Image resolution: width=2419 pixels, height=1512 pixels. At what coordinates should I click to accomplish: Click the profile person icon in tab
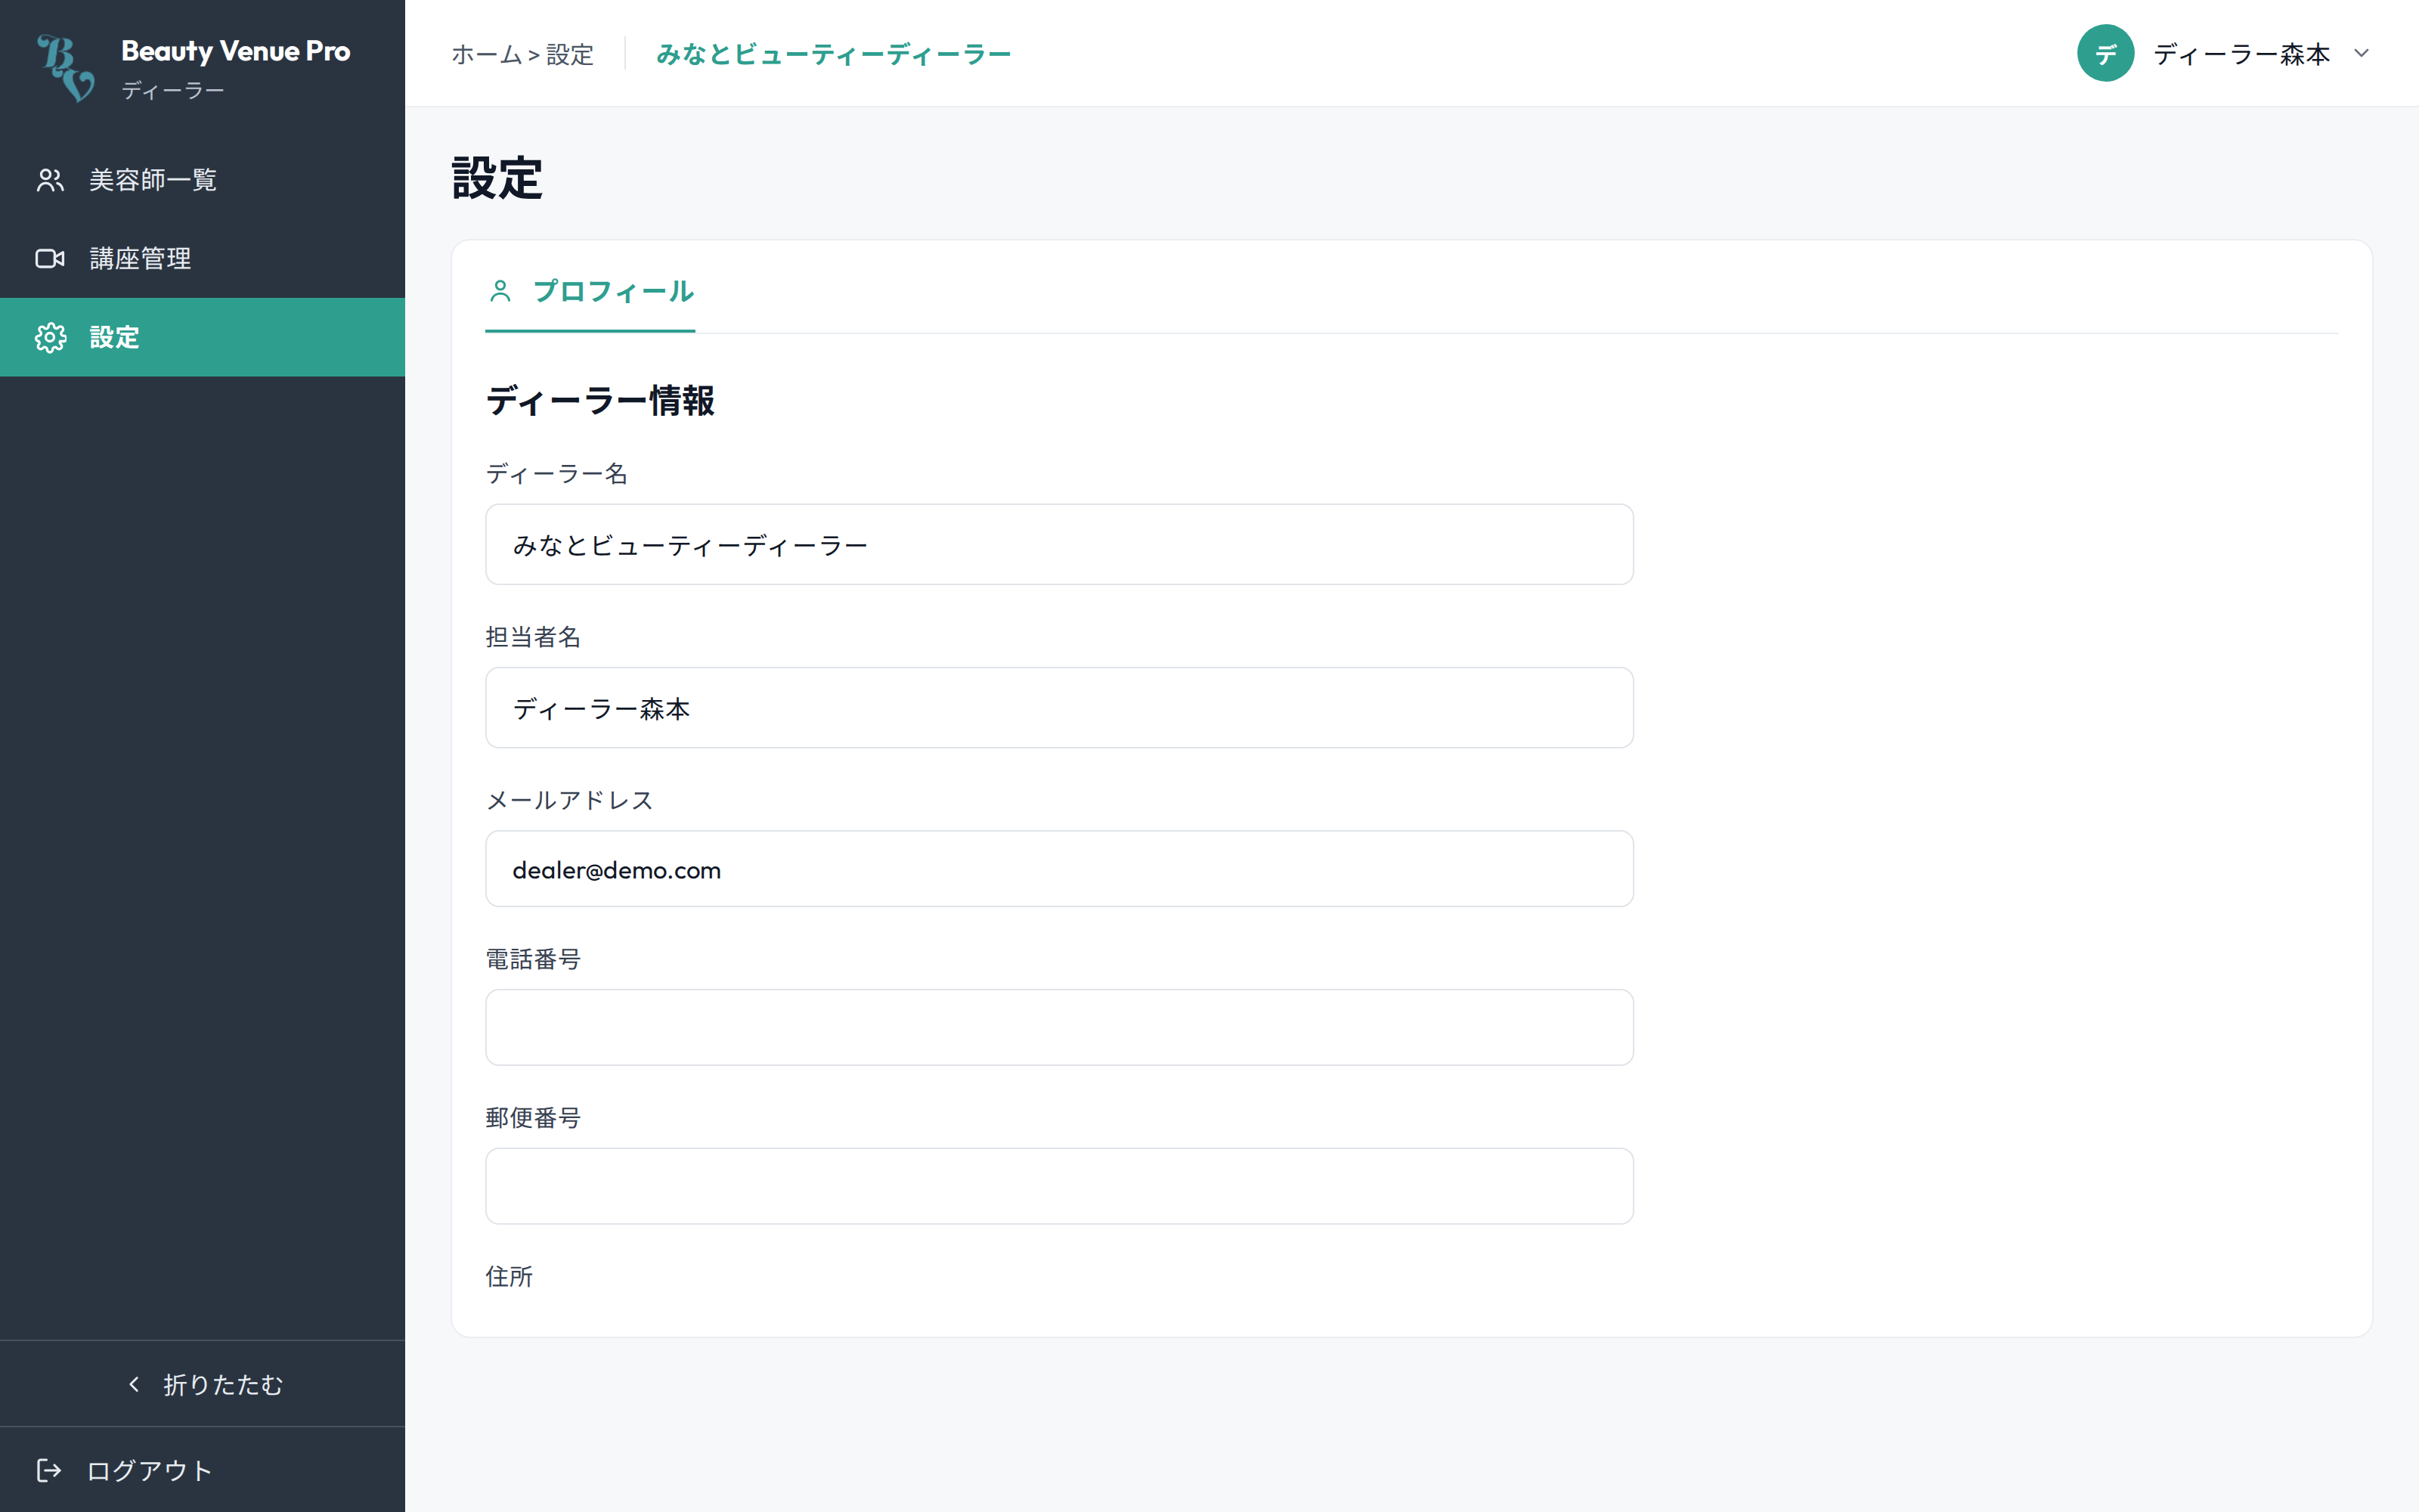[x=500, y=291]
